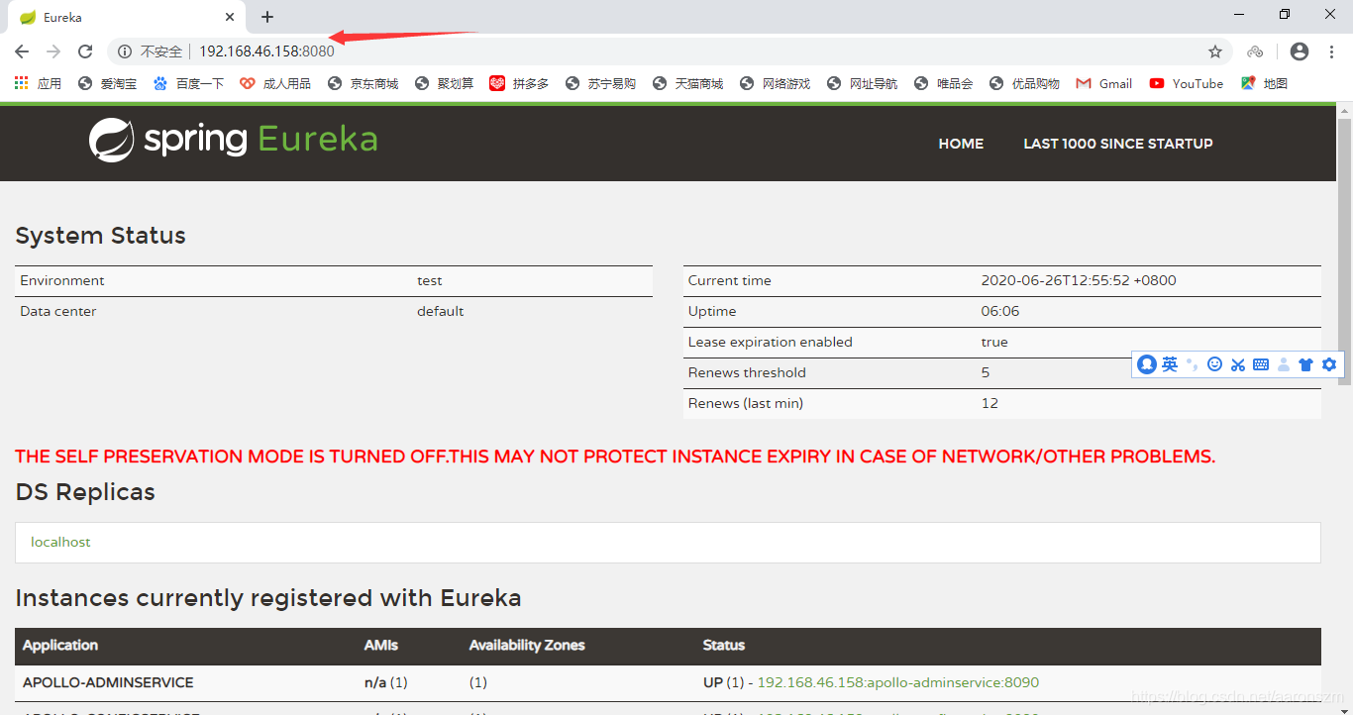Open the 唯品会 bookmark
Screen dimensions: 1353x715
coord(943,84)
